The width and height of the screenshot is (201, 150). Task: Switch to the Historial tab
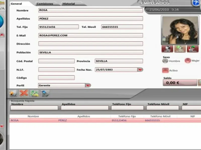pos(69,4)
